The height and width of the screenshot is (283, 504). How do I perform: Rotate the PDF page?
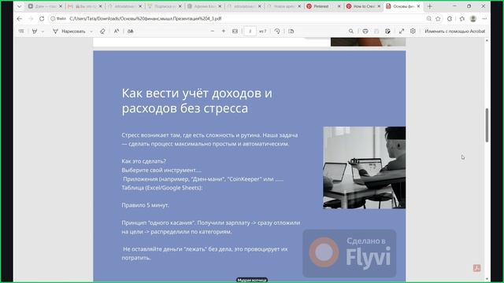[x=277, y=31]
